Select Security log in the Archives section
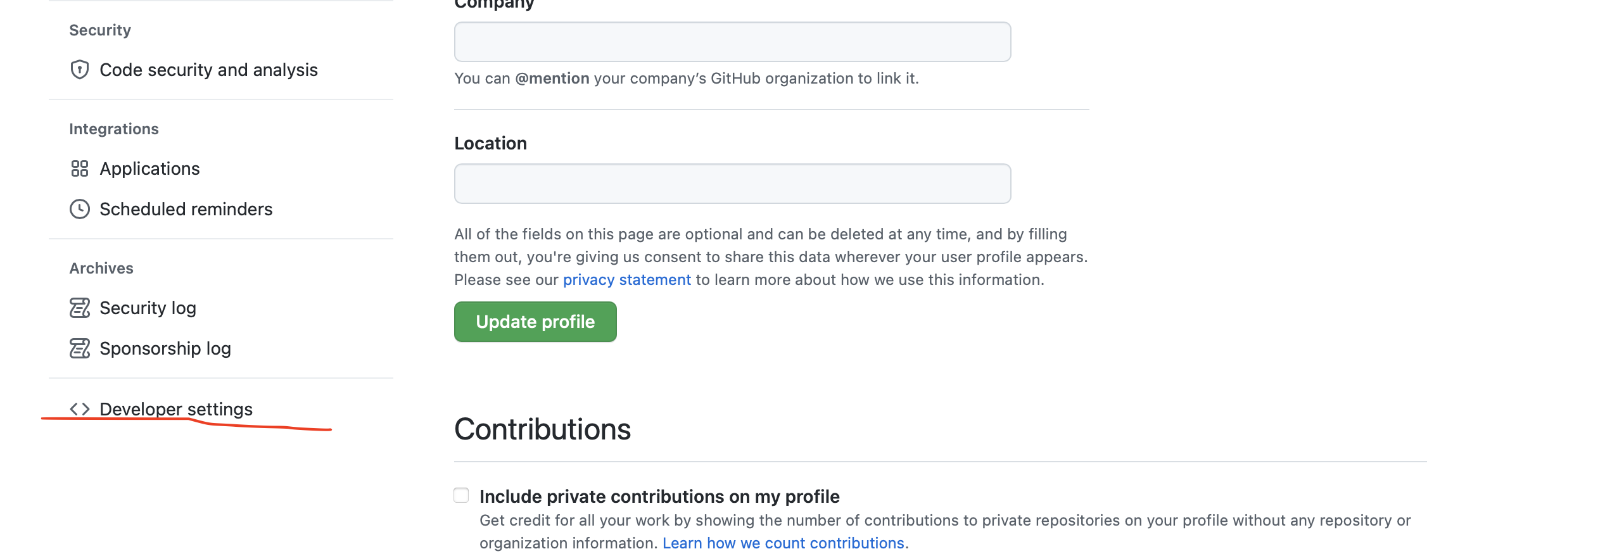 tap(148, 308)
